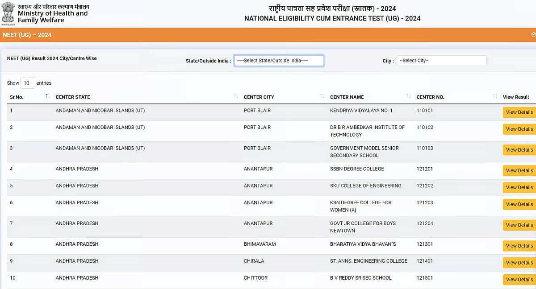
Task: View Details for Bharatiya Vidya Bhavan's
Action: tap(519, 246)
